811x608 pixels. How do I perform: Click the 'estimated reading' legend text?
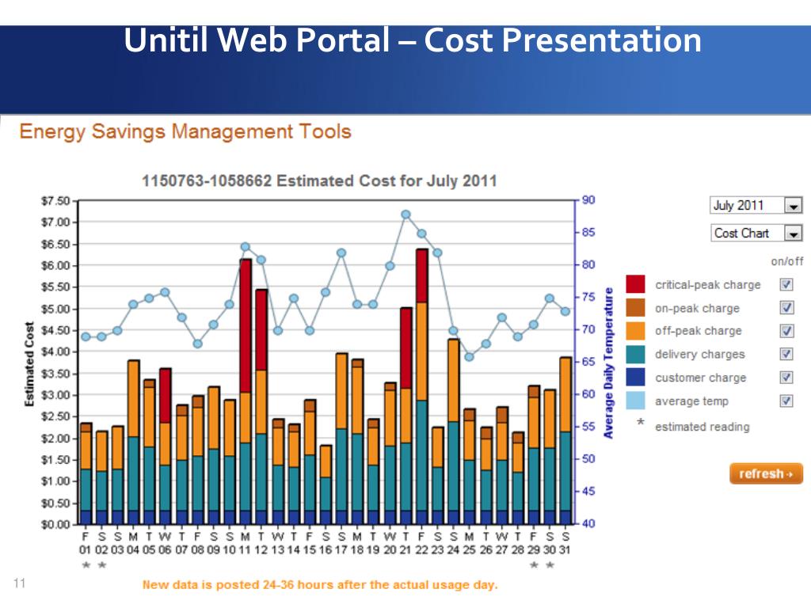point(702,427)
